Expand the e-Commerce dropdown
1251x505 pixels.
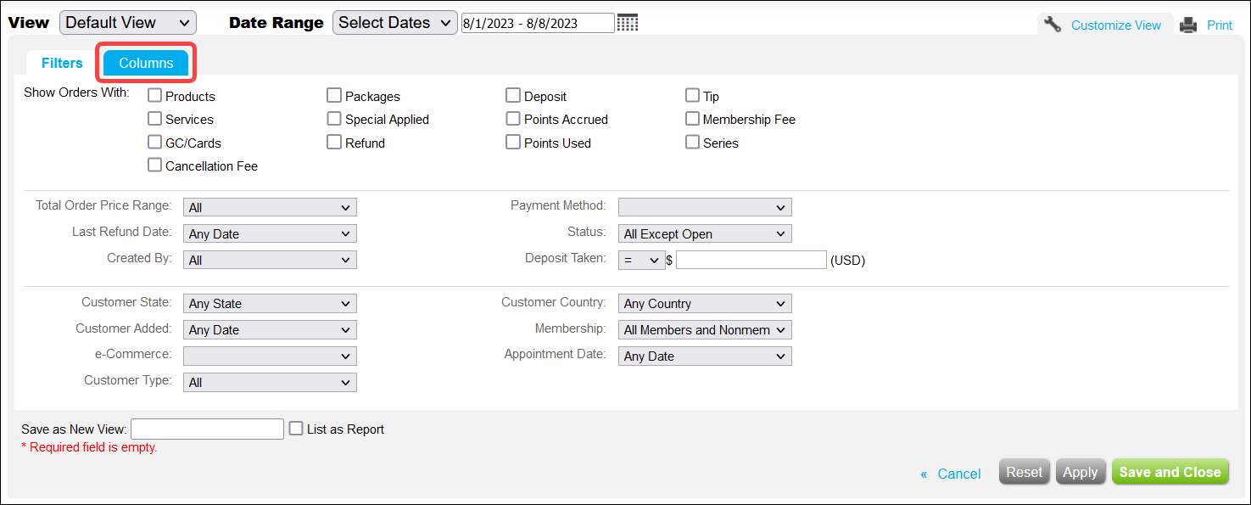click(x=270, y=356)
